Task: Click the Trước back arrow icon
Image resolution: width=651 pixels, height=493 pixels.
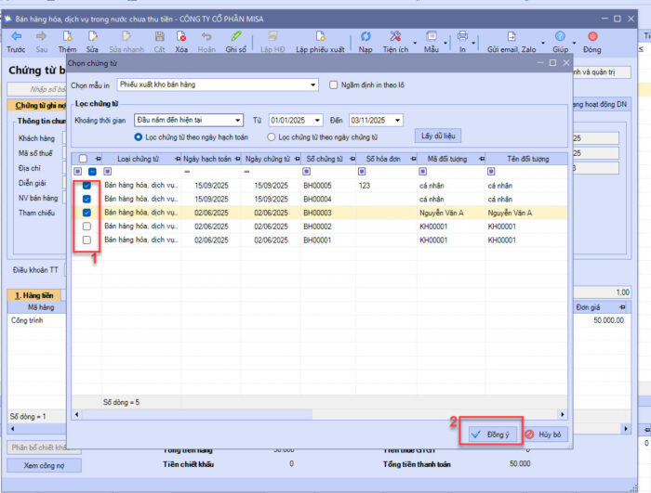Action: [x=16, y=35]
